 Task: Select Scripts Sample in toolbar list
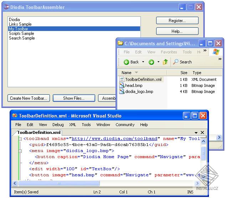[74, 33]
